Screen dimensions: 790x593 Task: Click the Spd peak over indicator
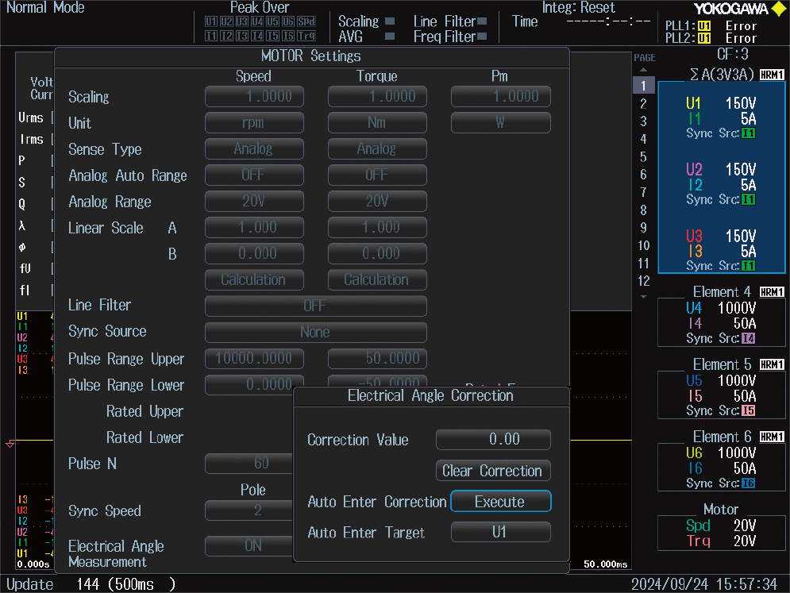[306, 21]
